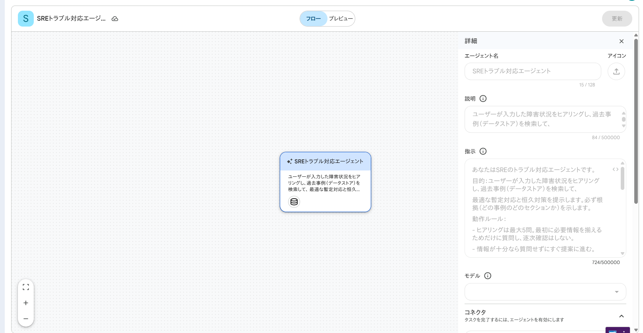The image size is (643, 333).
Task: Click the 15 / 128 character count
Action: click(x=587, y=85)
